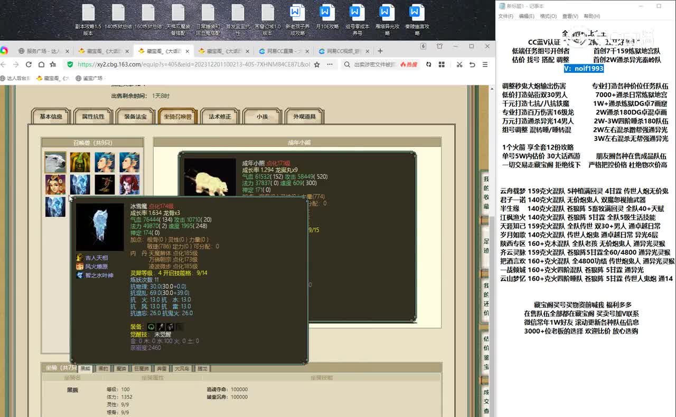
Task: Click the 风火燎原 skill icon
Action: coord(80,267)
